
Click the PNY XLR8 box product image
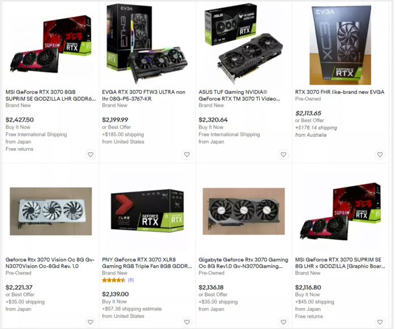click(x=147, y=211)
